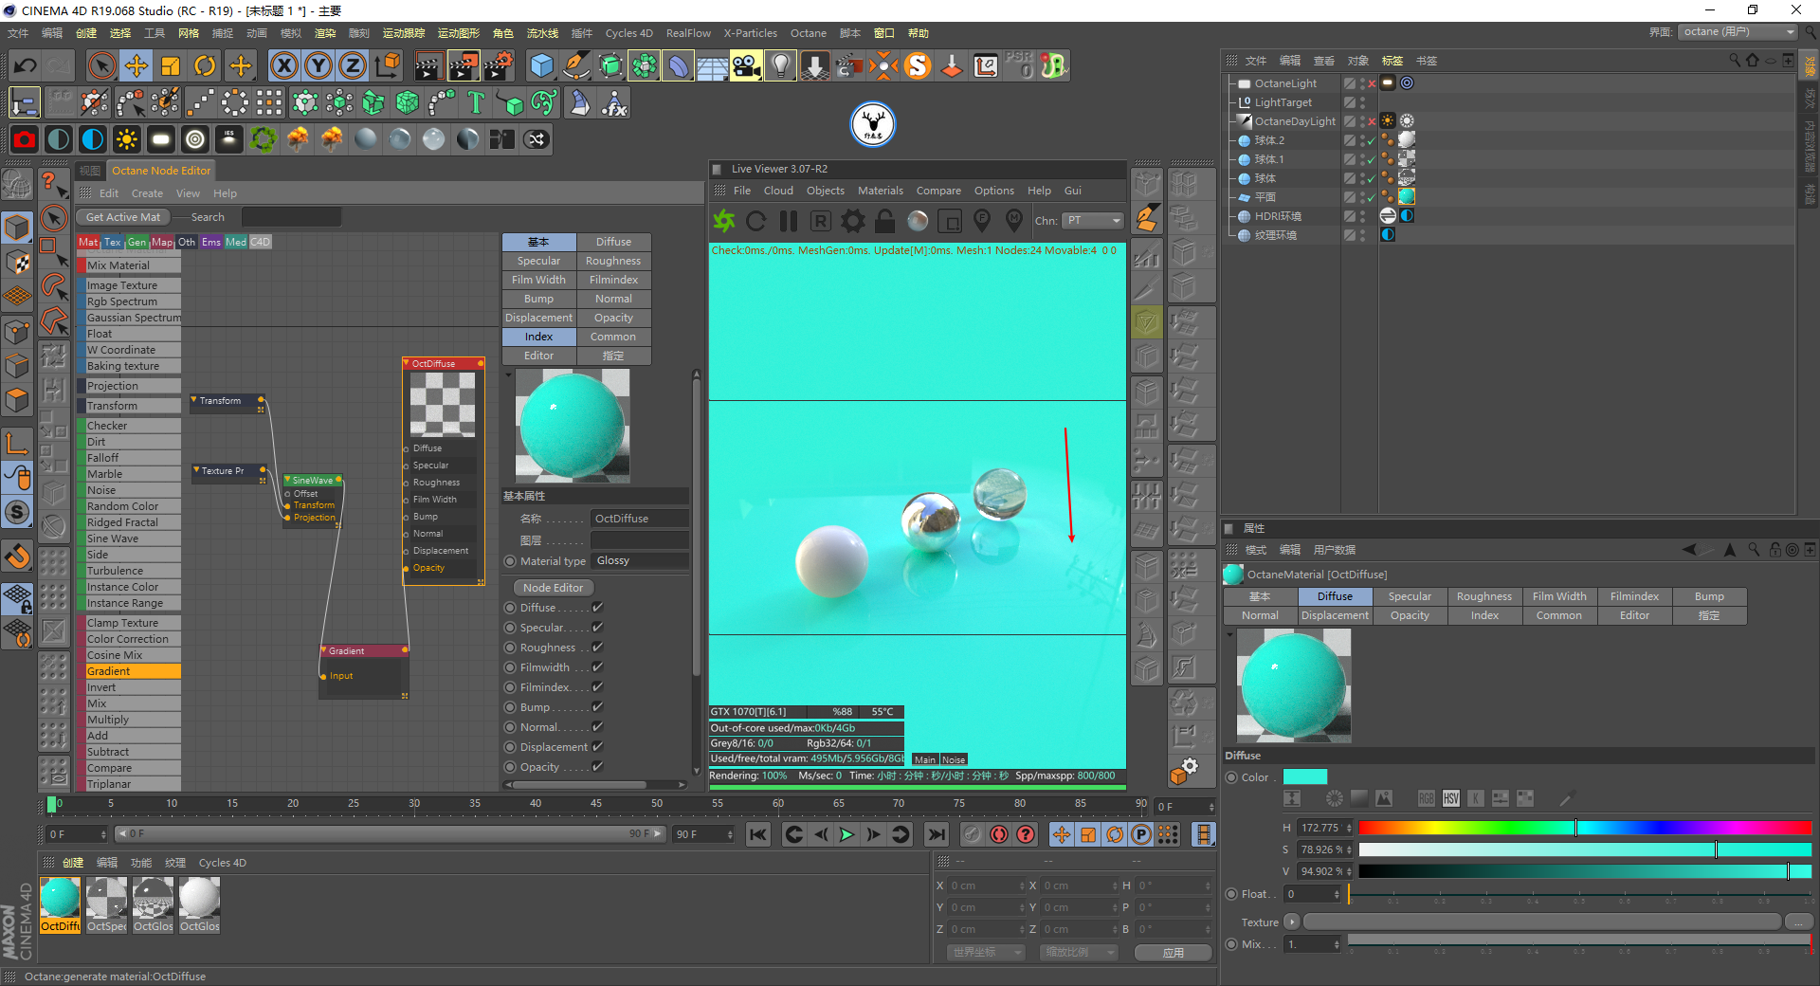Open Live Viewer settings gear
This screenshot has width=1820, height=986.
coord(853,221)
